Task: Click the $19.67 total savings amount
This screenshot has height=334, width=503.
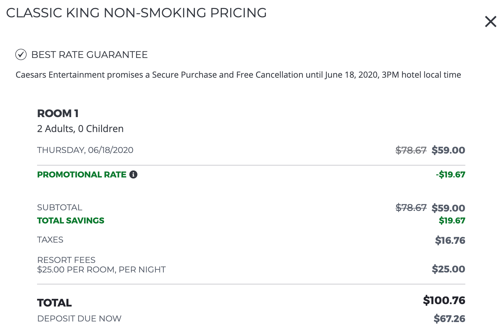Action: click(452, 220)
